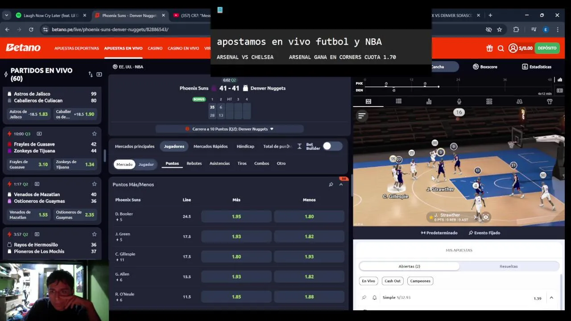
Task: Select the Abiertas (2) bets segment
Action: pyautogui.click(x=410, y=266)
